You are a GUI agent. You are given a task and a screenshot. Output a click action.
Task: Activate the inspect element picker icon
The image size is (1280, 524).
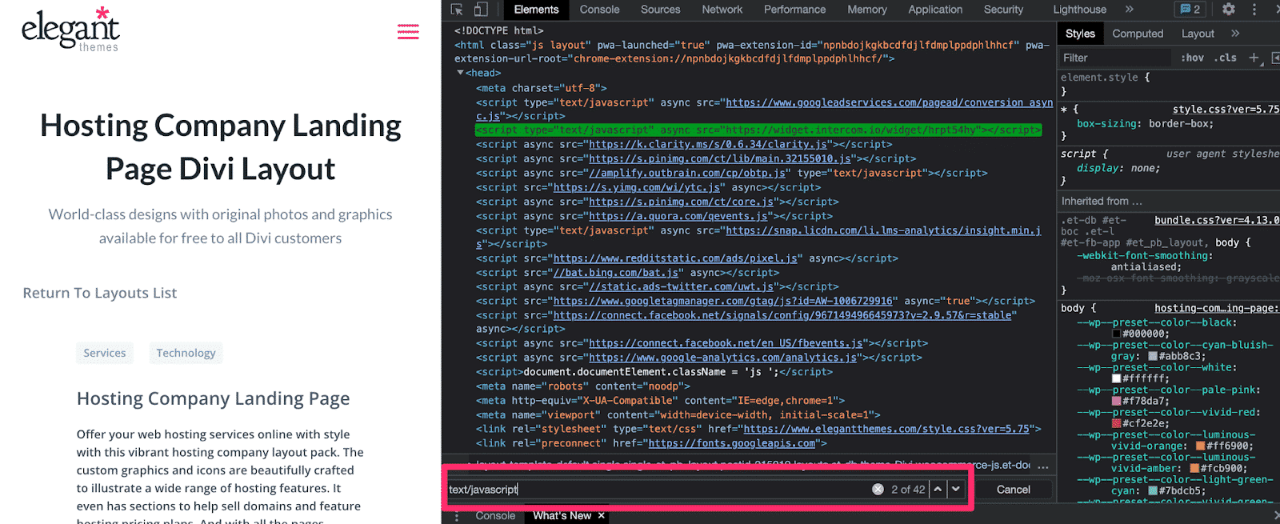coord(457,10)
